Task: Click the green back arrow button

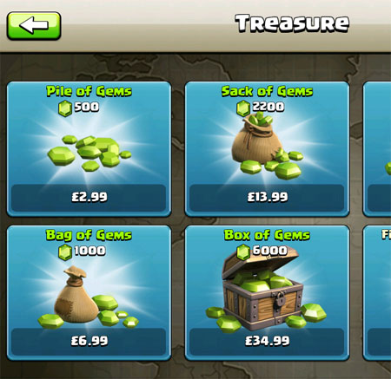Action: pyautogui.click(x=34, y=25)
